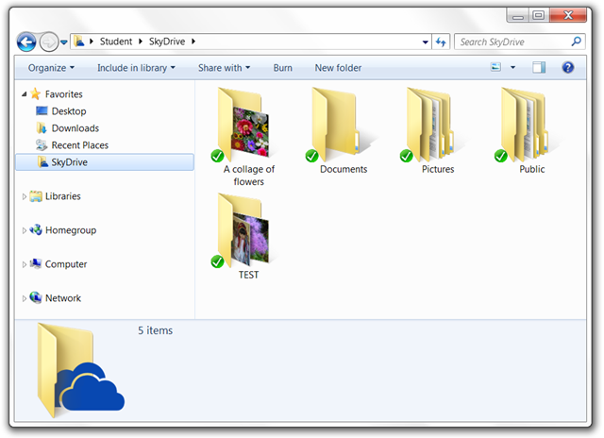This screenshot has height=438, width=604.
Task: Expand the Network tree node
Action: click(25, 298)
